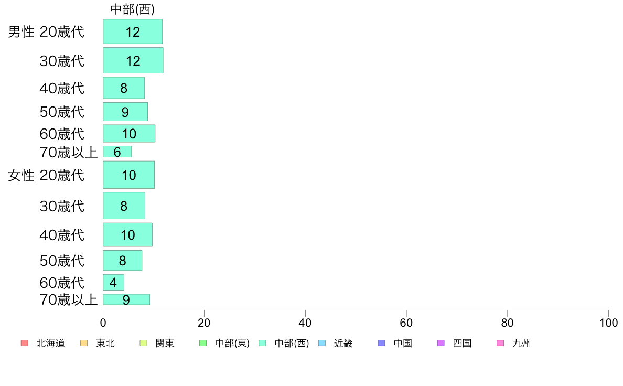
Task: Select the 男性 20歳代 bar showing 12
Action: (x=133, y=31)
